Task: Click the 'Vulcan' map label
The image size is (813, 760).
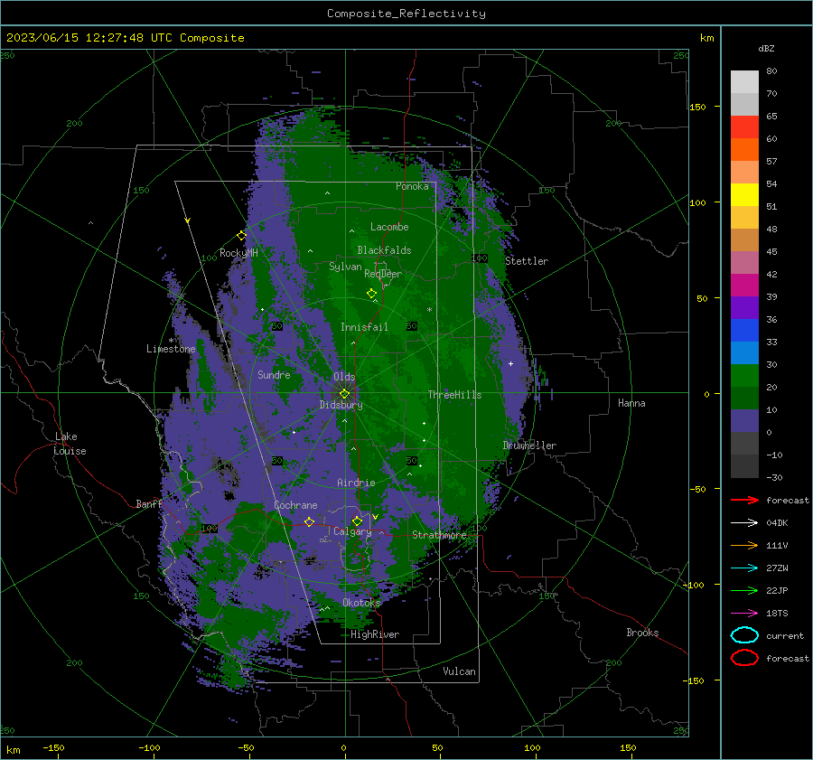Action: [460, 671]
